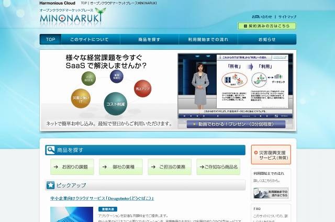The height and width of the screenshot is (222, 335).
Task: Click headline 様々な経営課題を今すぐ
Action: pos(104,58)
